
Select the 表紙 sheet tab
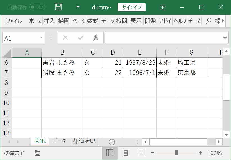(40, 141)
